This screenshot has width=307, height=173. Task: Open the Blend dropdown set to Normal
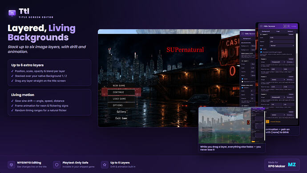pos(282,46)
